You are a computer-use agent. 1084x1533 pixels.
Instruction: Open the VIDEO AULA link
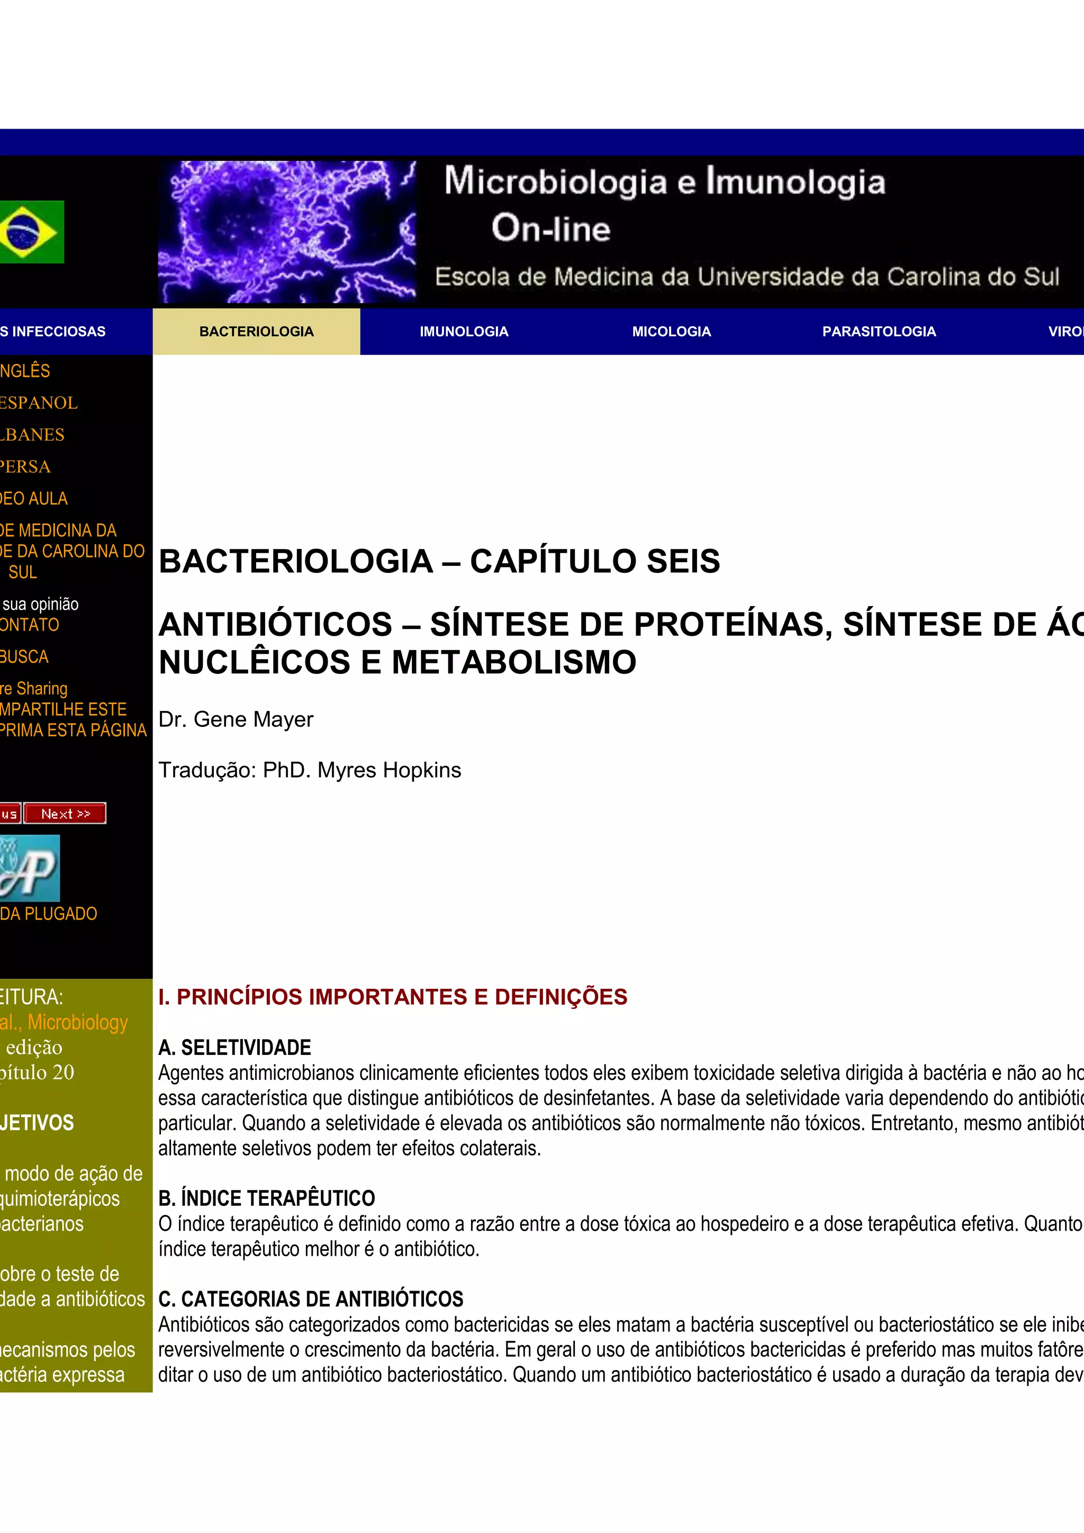coord(33,499)
